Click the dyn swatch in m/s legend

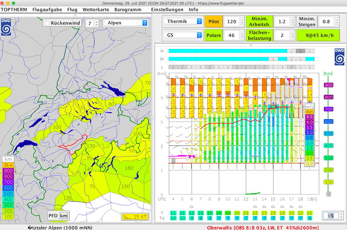pos(309,112)
